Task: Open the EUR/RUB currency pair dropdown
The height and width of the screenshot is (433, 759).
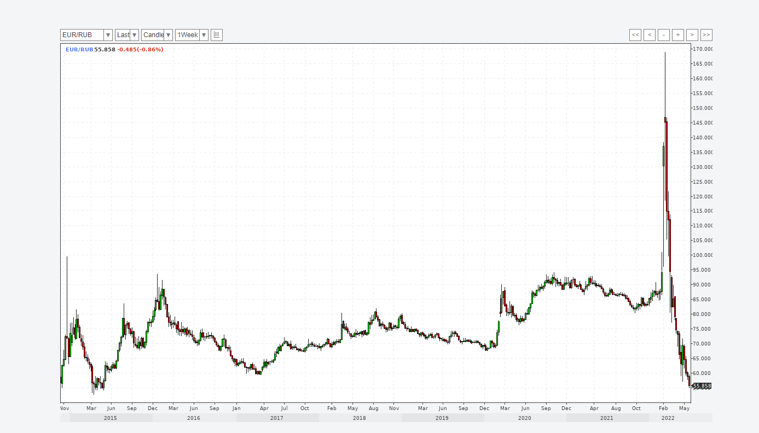Action: (x=86, y=35)
